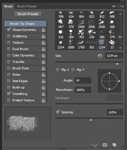Click the lock icon next to Dual Brush
The width and height of the screenshot is (127, 150).
click(44, 49)
